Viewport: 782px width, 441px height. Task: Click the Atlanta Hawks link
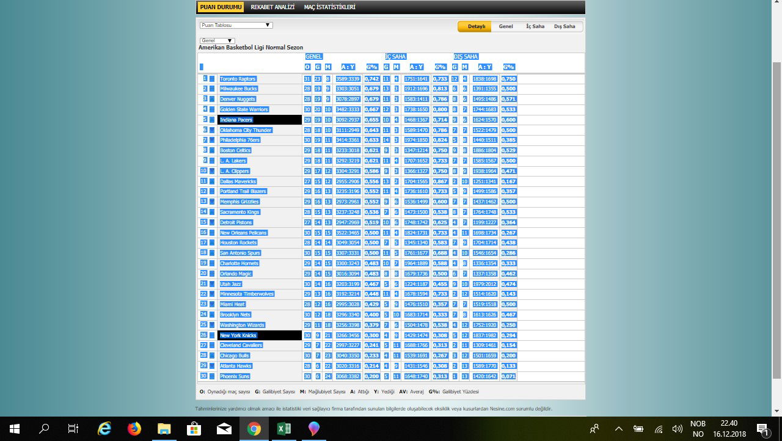(x=236, y=366)
